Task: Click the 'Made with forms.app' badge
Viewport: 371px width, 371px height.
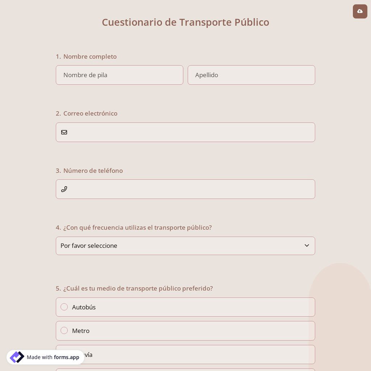Action: (45, 357)
